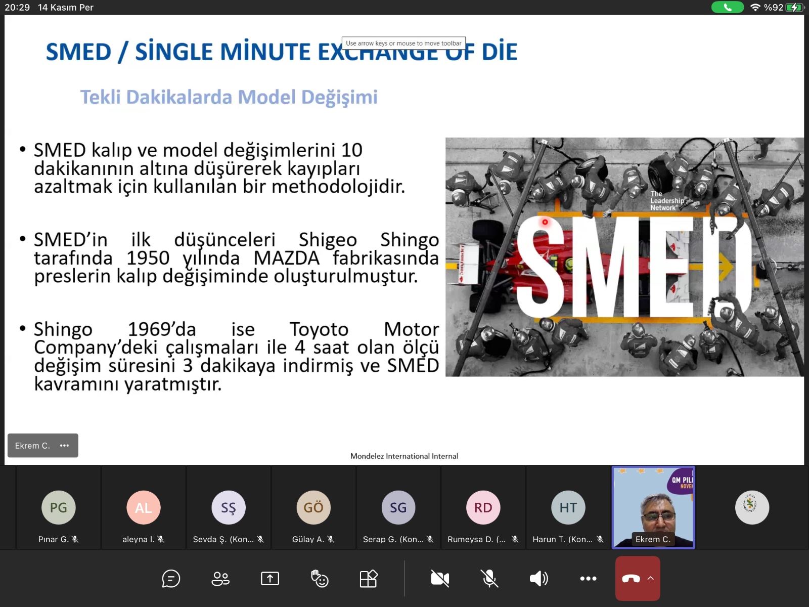Open the meeting chat panel
This screenshot has width=809, height=607.
coord(171,578)
